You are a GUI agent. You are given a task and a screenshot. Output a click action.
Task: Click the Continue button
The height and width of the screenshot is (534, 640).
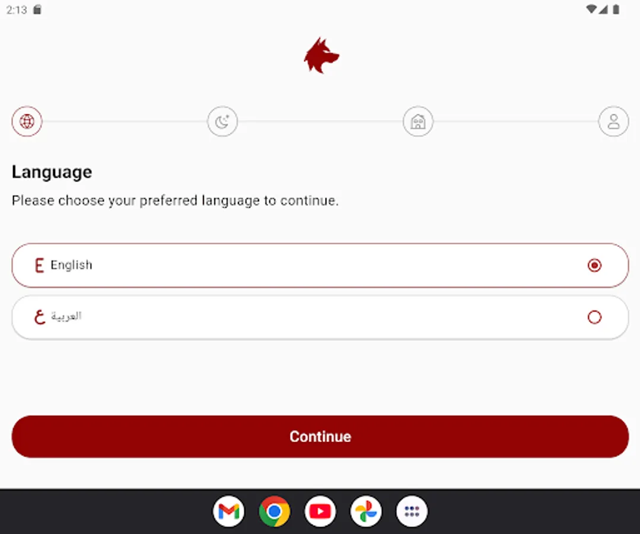pos(320,437)
